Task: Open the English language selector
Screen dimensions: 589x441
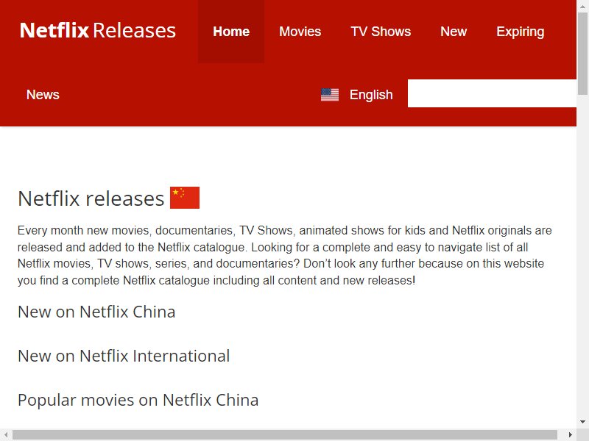Action: pos(371,95)
